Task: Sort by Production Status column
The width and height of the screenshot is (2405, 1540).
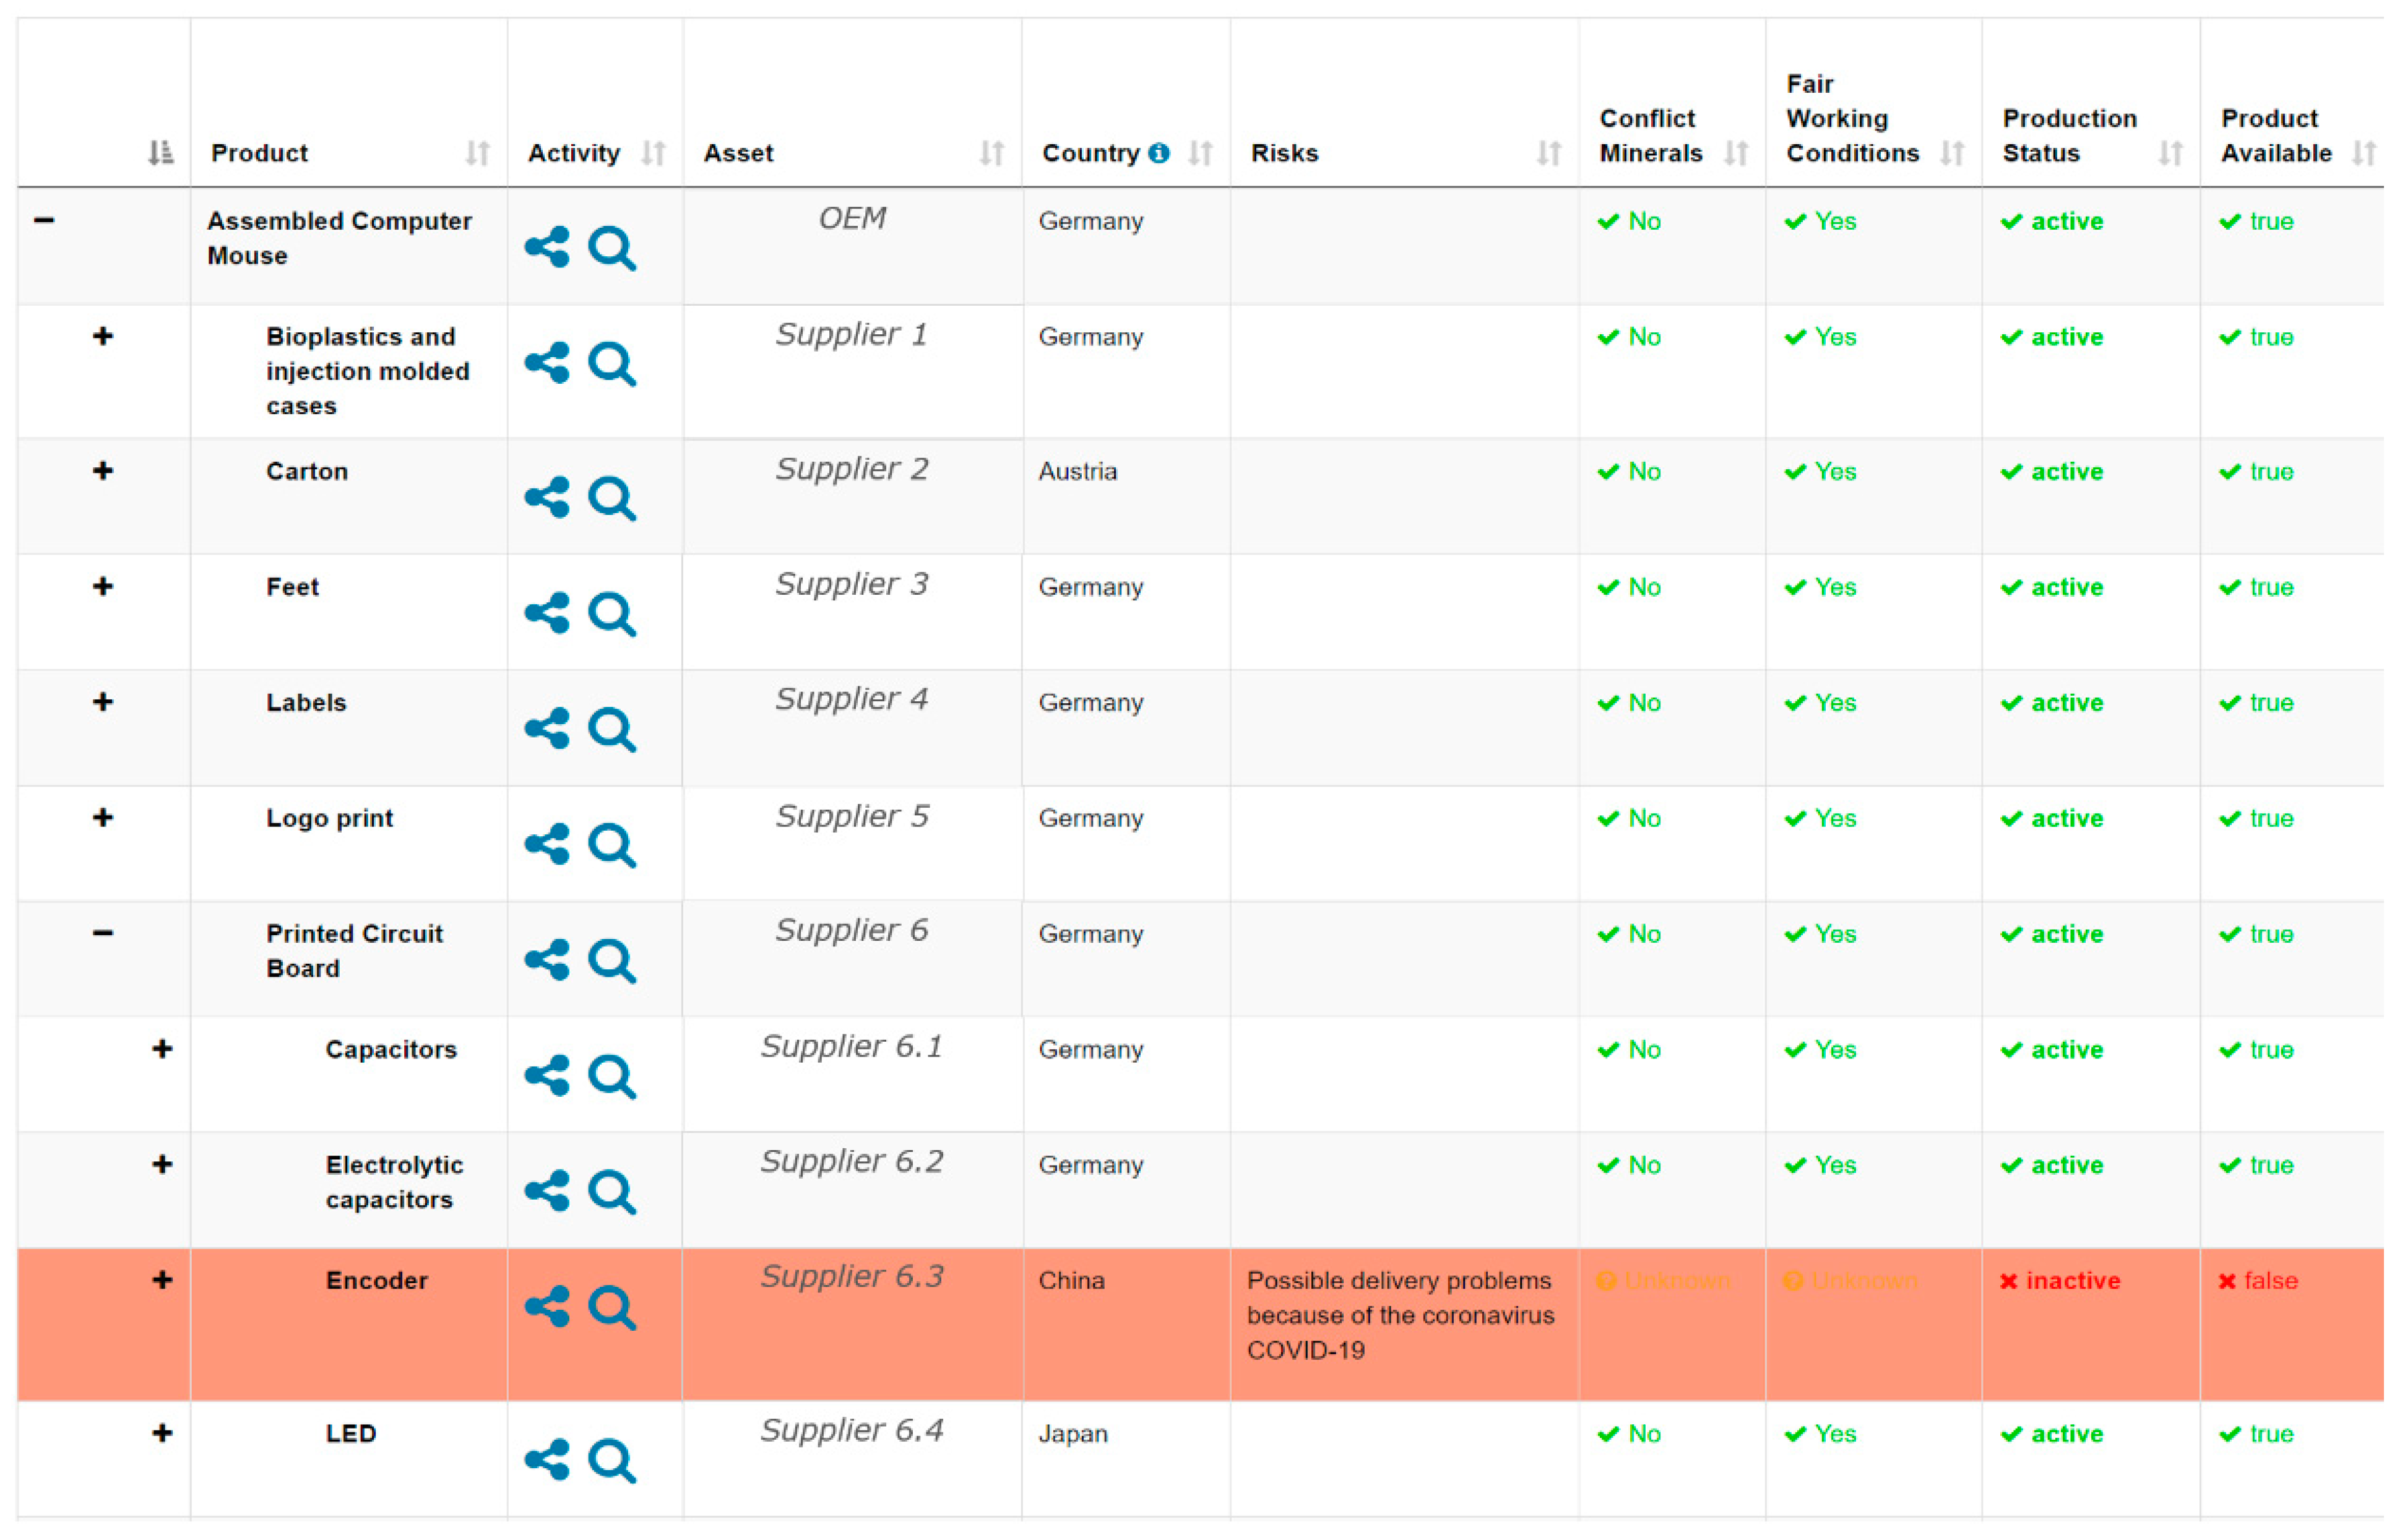Action: coord(2170,153)
